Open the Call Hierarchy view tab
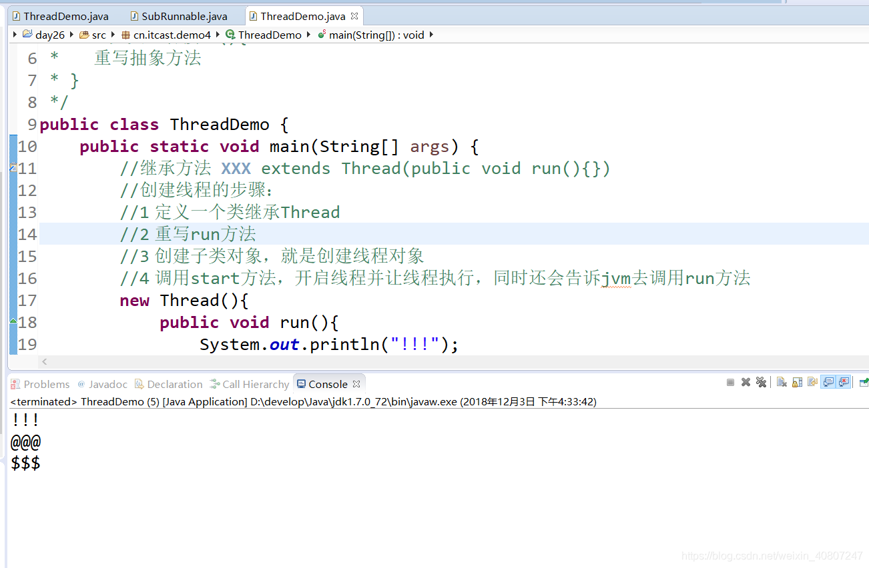 point(249,384)
